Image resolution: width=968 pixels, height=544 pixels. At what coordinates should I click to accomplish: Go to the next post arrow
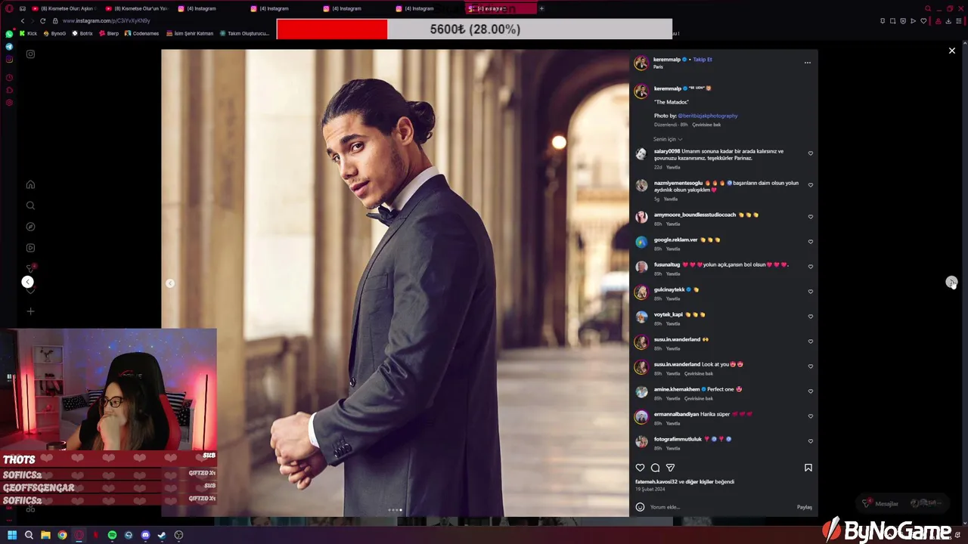(951, 282)
